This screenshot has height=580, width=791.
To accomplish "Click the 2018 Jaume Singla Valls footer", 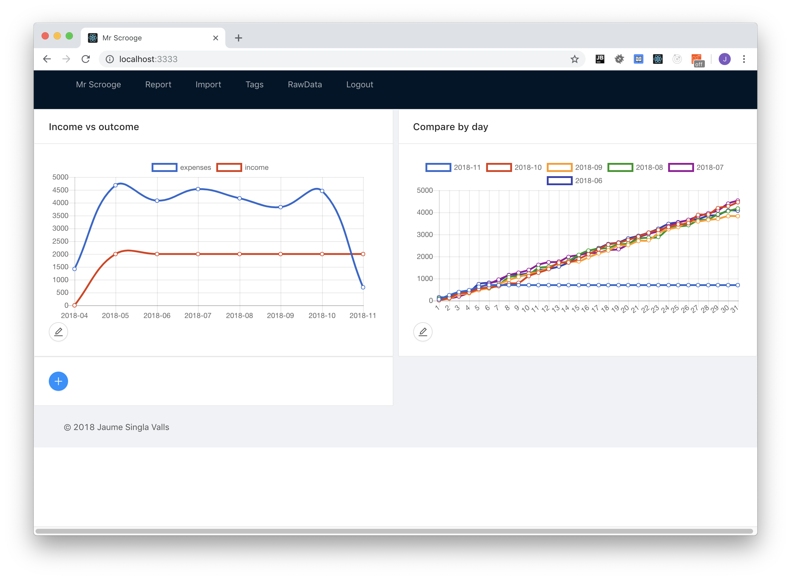I will [x=117, y=427].
